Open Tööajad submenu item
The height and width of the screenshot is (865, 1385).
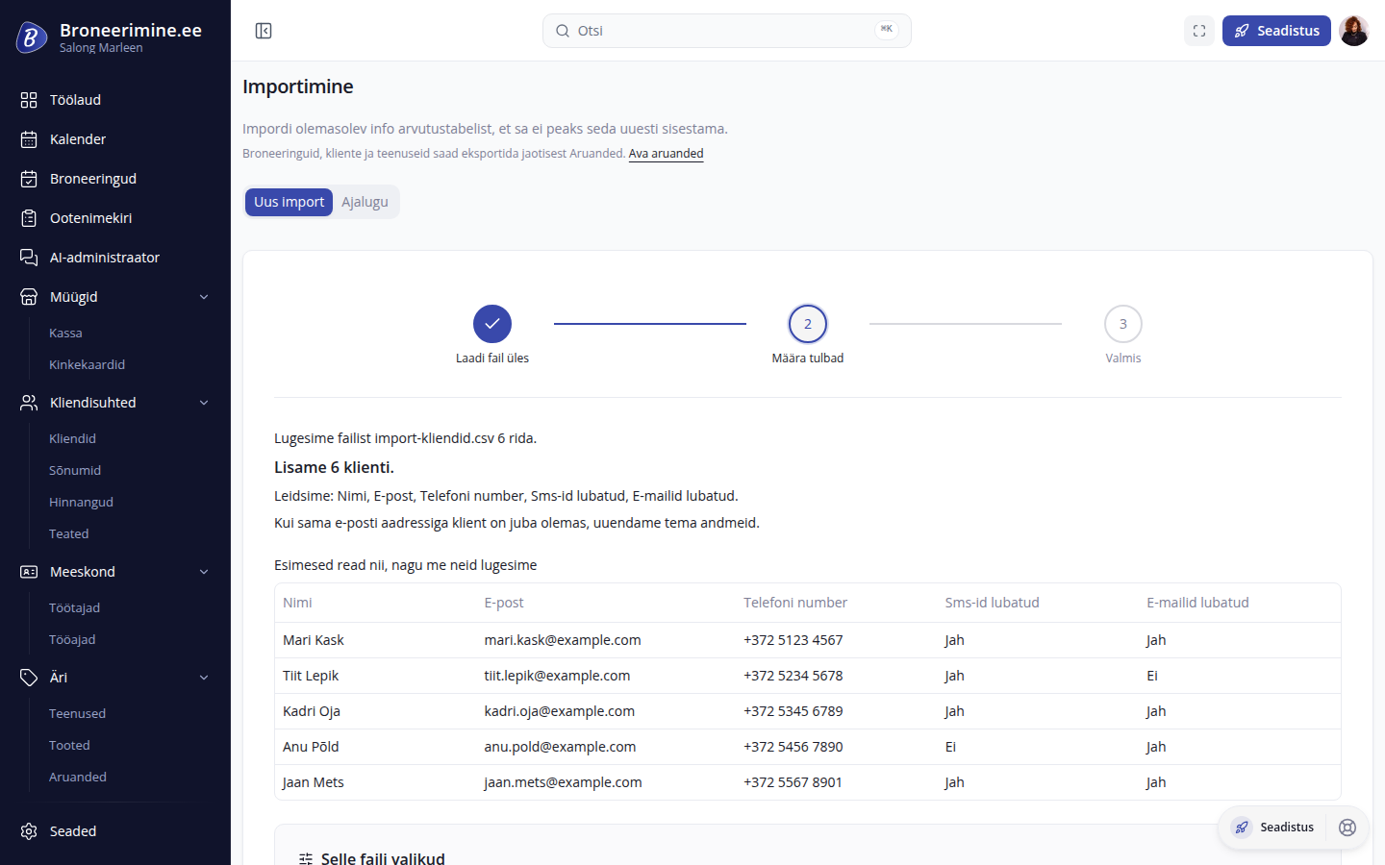coord(72,640)
